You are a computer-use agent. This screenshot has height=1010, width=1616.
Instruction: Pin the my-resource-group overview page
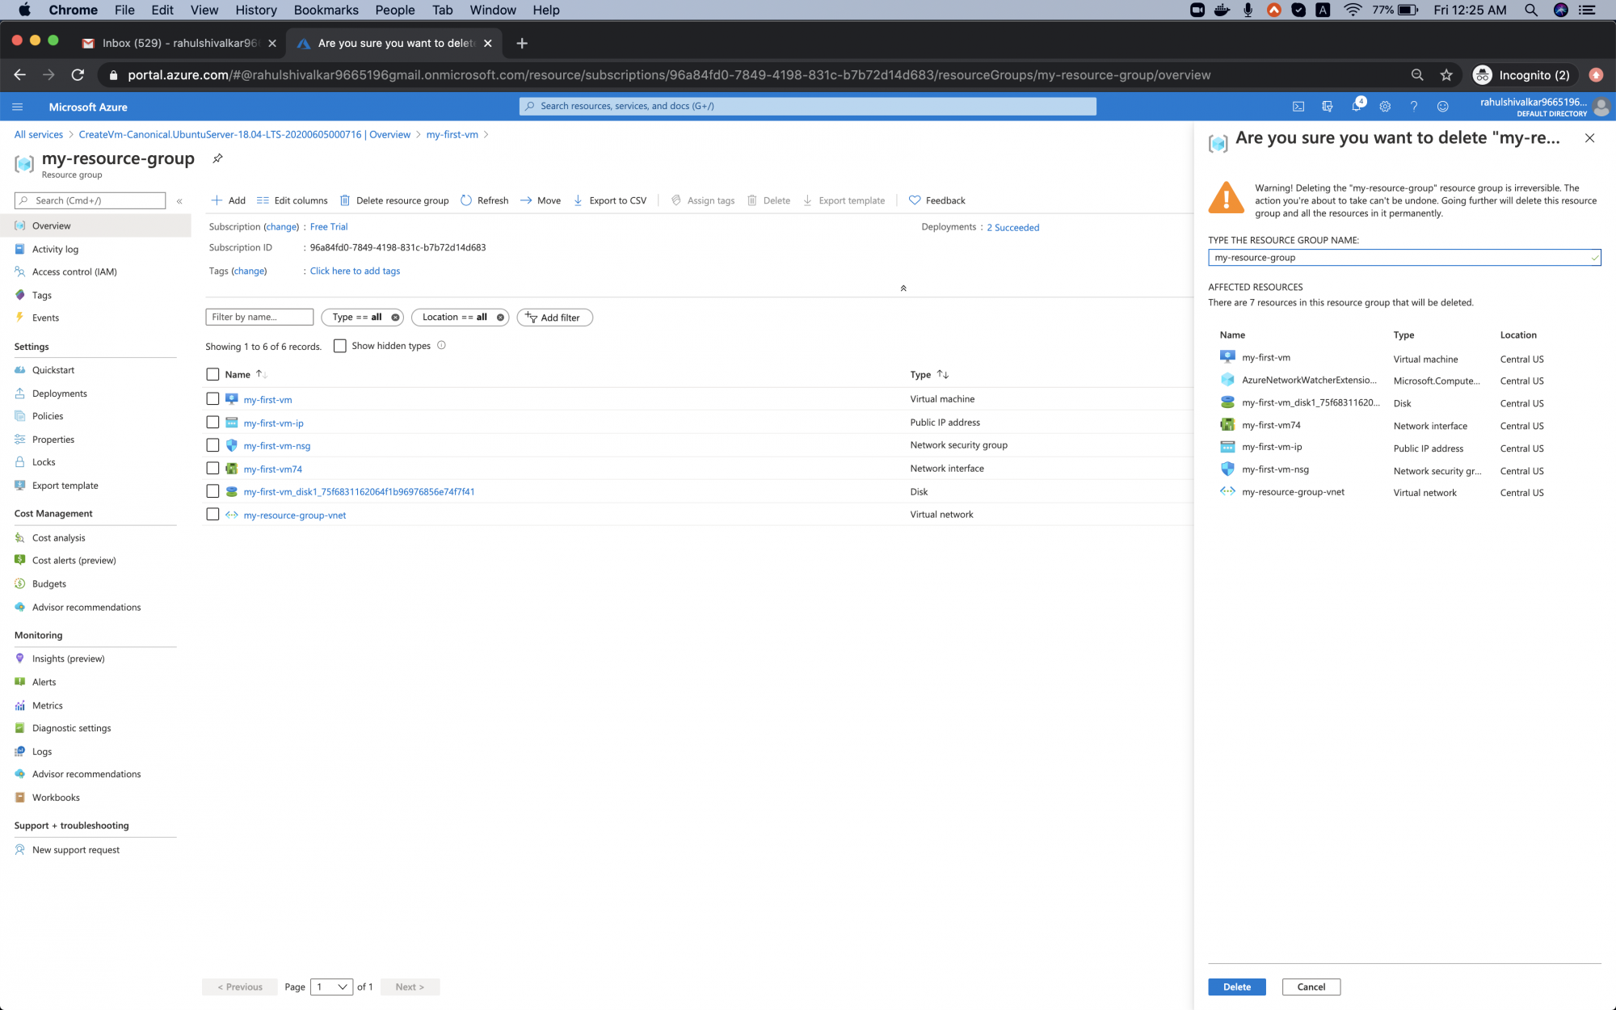217,158
